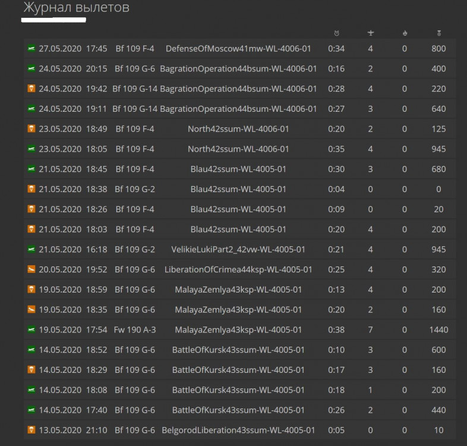Click date 13.05.2020 21:10
467x446 pixels.
73,430
